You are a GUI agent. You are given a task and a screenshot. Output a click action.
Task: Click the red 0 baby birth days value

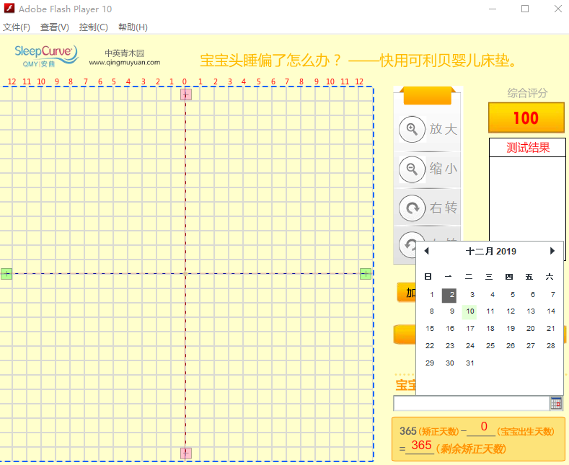click(x=484, y=427)
